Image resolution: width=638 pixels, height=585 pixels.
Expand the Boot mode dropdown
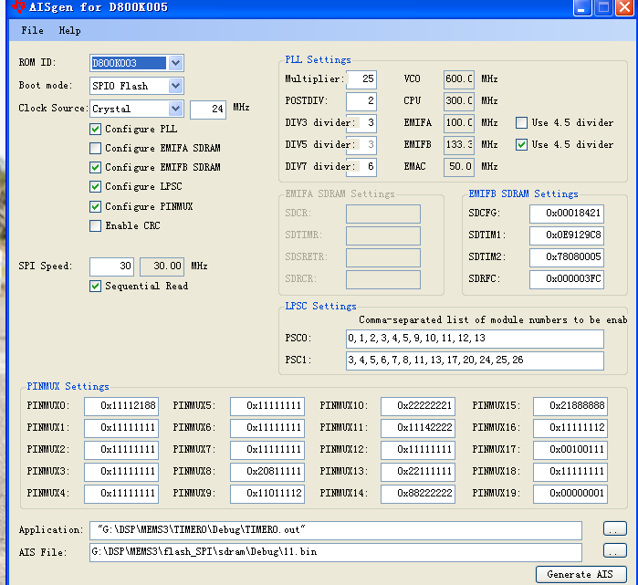(176, 86)
